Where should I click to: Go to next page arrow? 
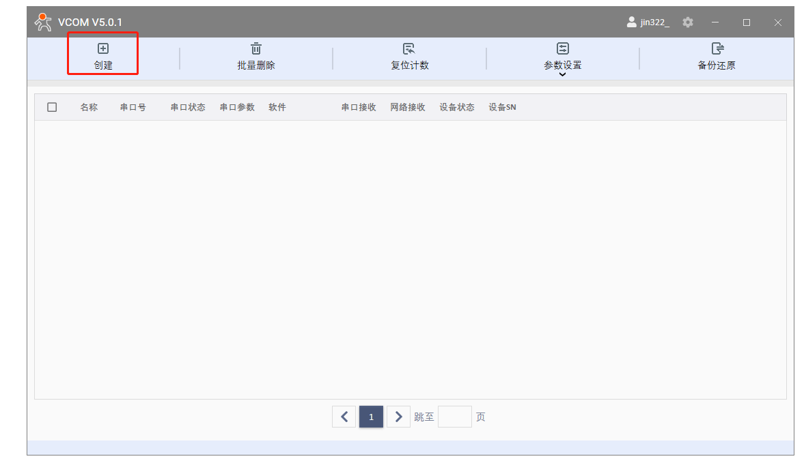[x=398, y=417]
